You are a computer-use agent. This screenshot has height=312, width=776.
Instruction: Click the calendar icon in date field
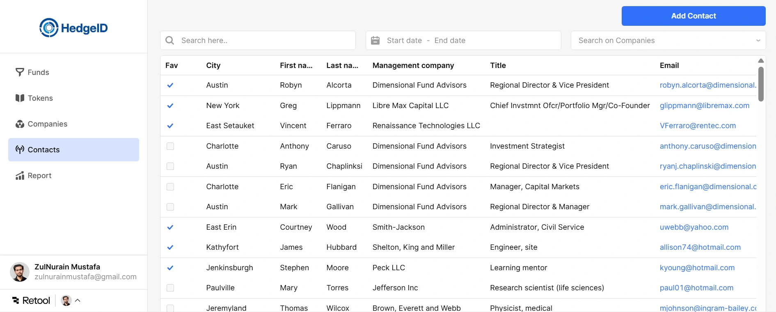[x=375, y=41]
